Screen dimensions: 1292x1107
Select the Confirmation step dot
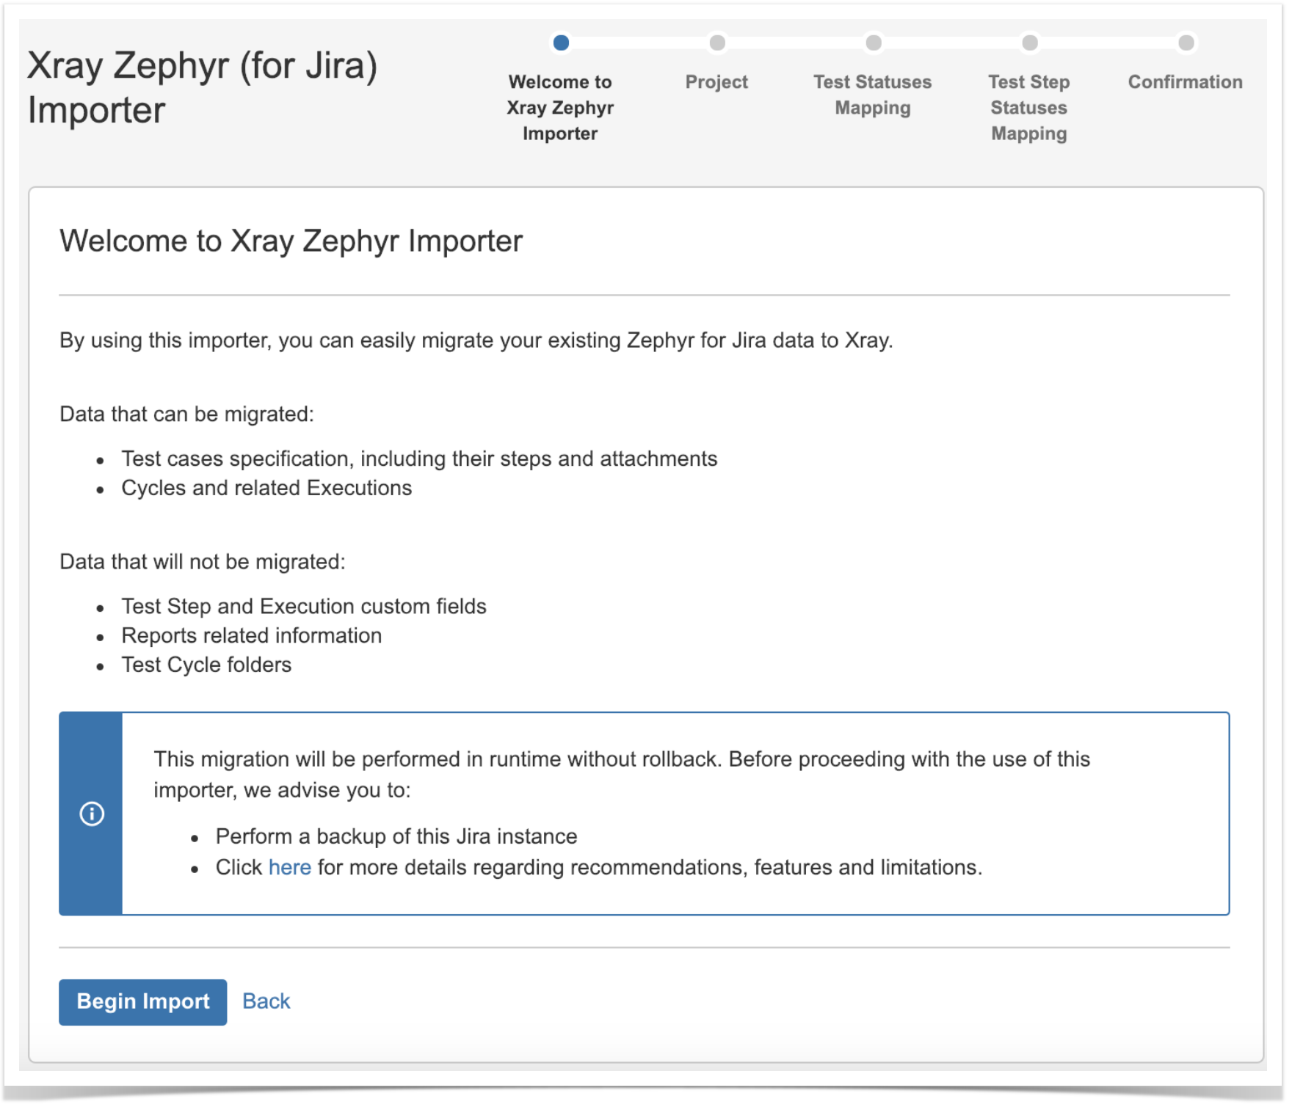pyautogui.click(x=1186, y=43)
